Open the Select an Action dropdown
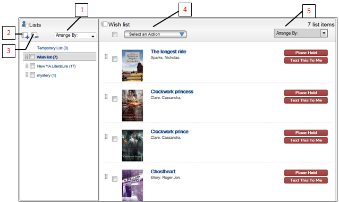339x202 pixels. tap(155, 34)
